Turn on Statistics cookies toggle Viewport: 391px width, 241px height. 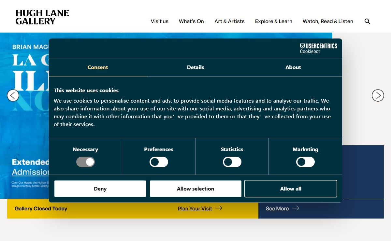(x=232, y=162)
